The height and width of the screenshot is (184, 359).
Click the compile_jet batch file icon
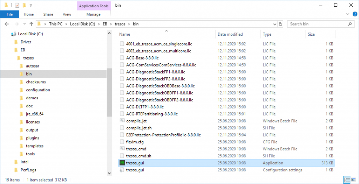tap(122, 121)
